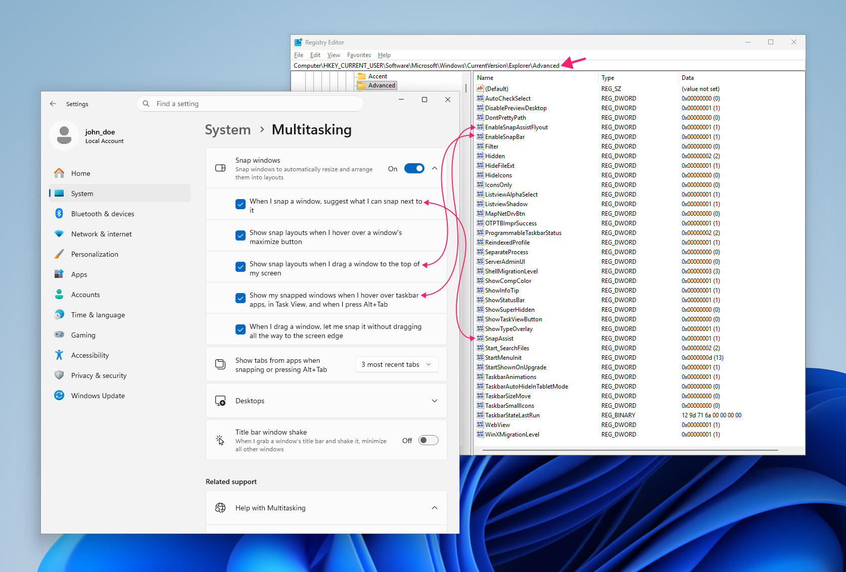This screenshot has width=846, height=572.
Task: Click the Desktops section icon
Action: pyautogui.click(x=220, y=401)
